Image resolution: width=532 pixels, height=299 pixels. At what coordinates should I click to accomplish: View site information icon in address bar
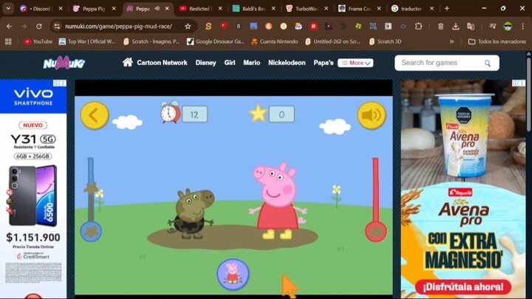pos(57,26)
